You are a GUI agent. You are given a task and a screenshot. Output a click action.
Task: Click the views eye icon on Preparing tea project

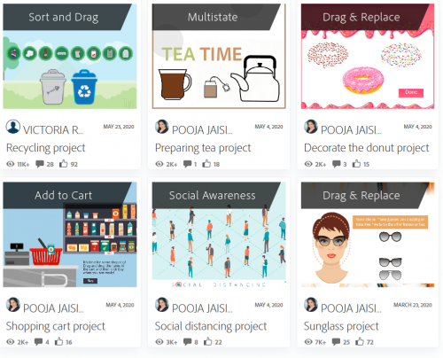click(159, 164)
